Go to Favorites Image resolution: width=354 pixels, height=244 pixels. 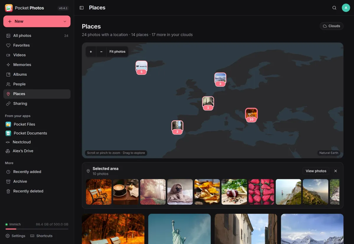tap(37, 45)
